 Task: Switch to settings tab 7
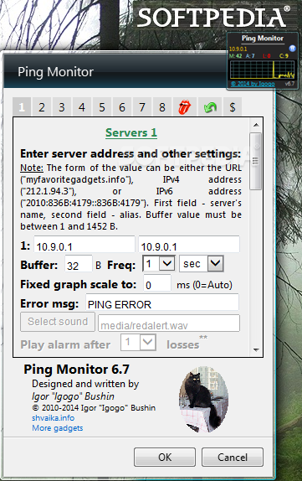click(142, 107)
